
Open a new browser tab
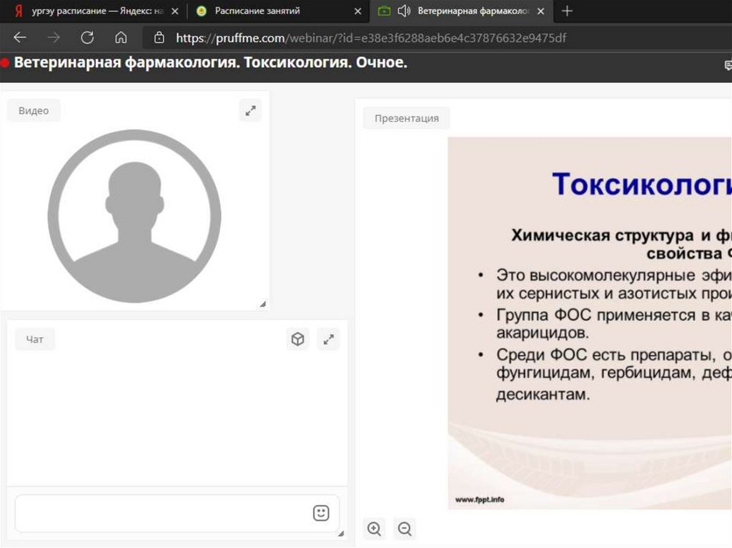pyautogui.click(x=567, y=11)
